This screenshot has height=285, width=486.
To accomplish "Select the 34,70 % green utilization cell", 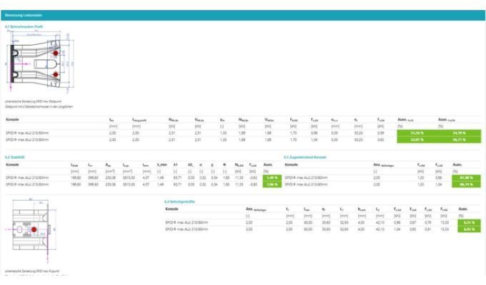I will pos(456,133).
